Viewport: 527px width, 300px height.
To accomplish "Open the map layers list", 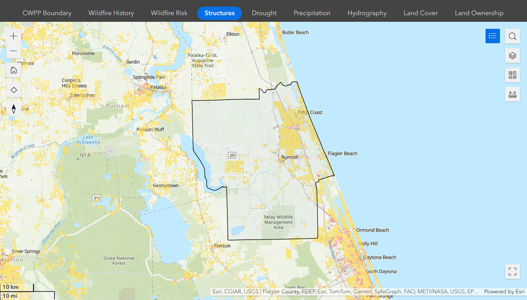I will point(512,55).
